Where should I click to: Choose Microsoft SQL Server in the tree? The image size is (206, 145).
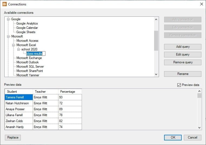pyautogui.click(x=30, y=67)
